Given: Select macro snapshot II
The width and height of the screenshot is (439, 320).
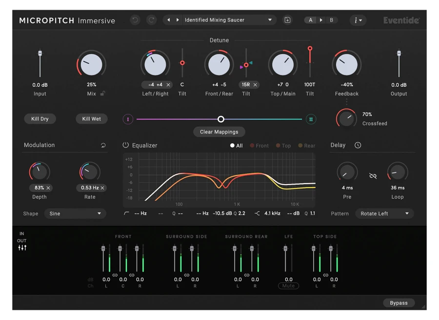Looking at the screenshot, I should click(x=311, y=119).
